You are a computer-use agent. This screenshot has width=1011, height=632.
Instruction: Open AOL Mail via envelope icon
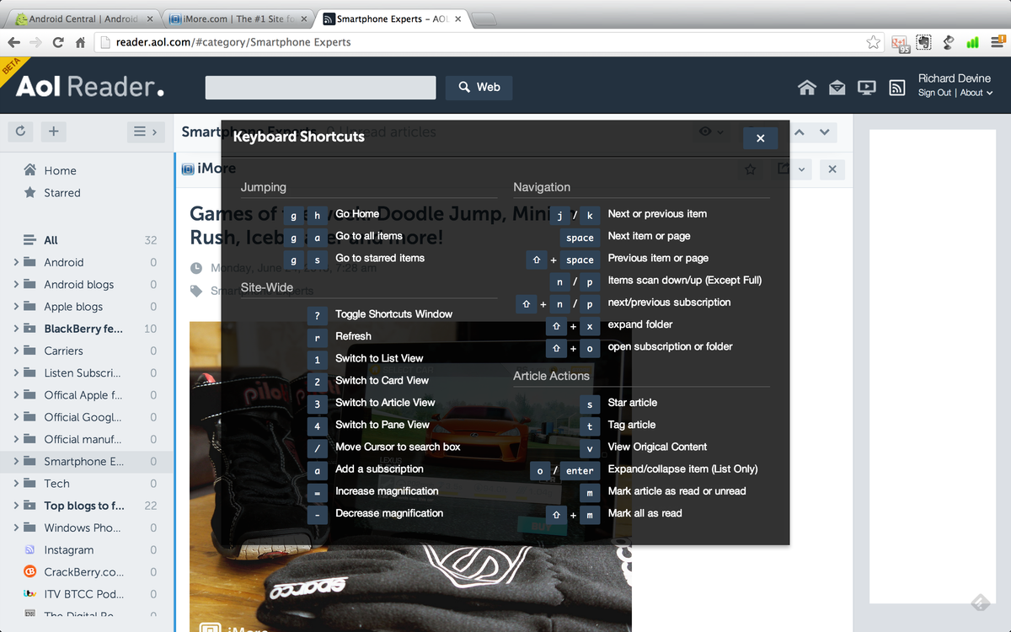tap(837, 87)
